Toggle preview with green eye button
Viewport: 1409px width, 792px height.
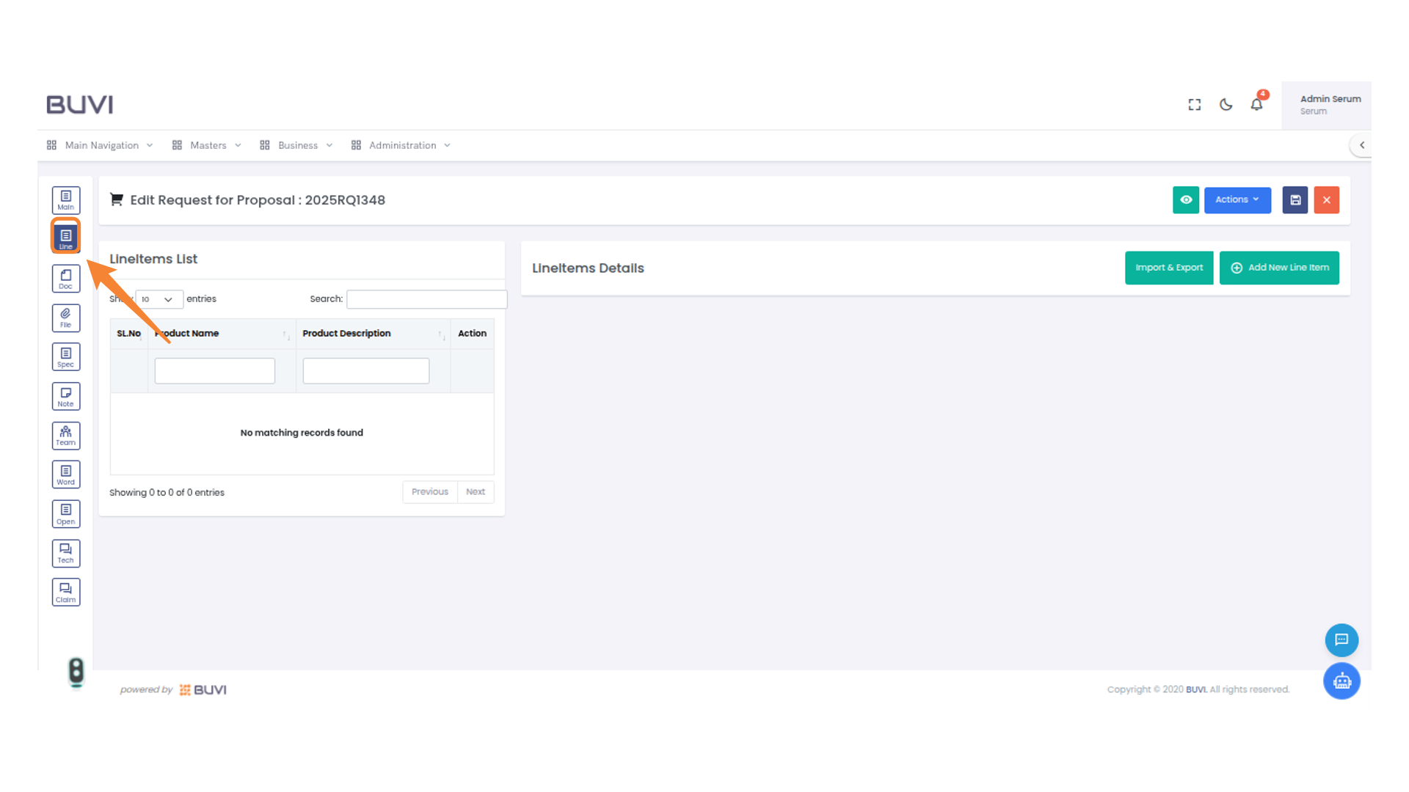coord(1185,200)
